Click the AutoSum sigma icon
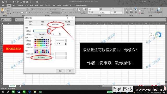Screen dimensions: 167x94 click(x=140, y=8)
